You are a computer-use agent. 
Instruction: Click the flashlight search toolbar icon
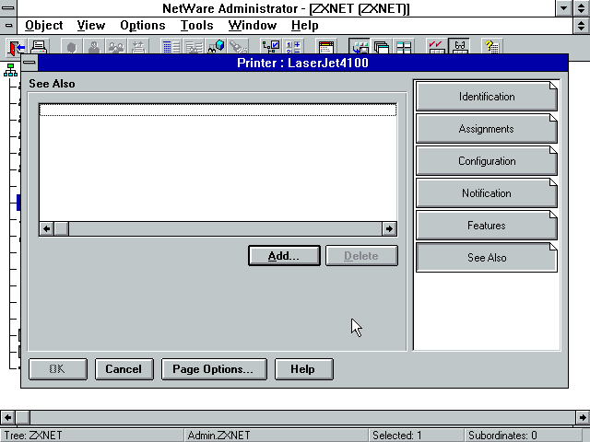[x=238, y=47]
